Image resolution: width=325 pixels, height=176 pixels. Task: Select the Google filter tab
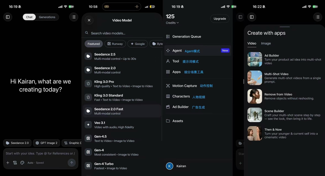[138, 44]
